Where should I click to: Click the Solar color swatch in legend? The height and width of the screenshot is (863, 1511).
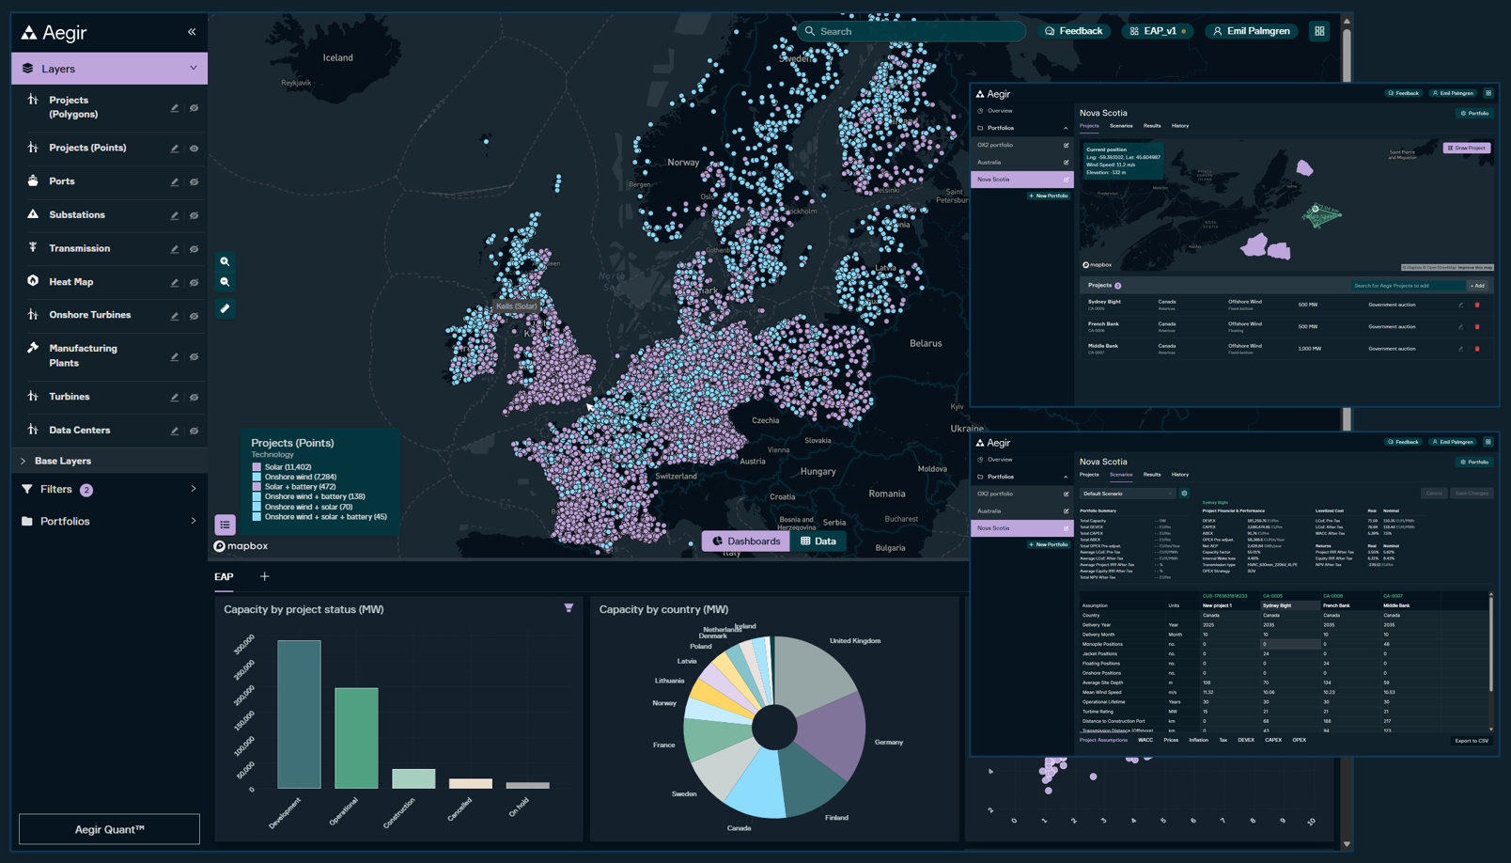pyautogui.click(x=255, y=467)
